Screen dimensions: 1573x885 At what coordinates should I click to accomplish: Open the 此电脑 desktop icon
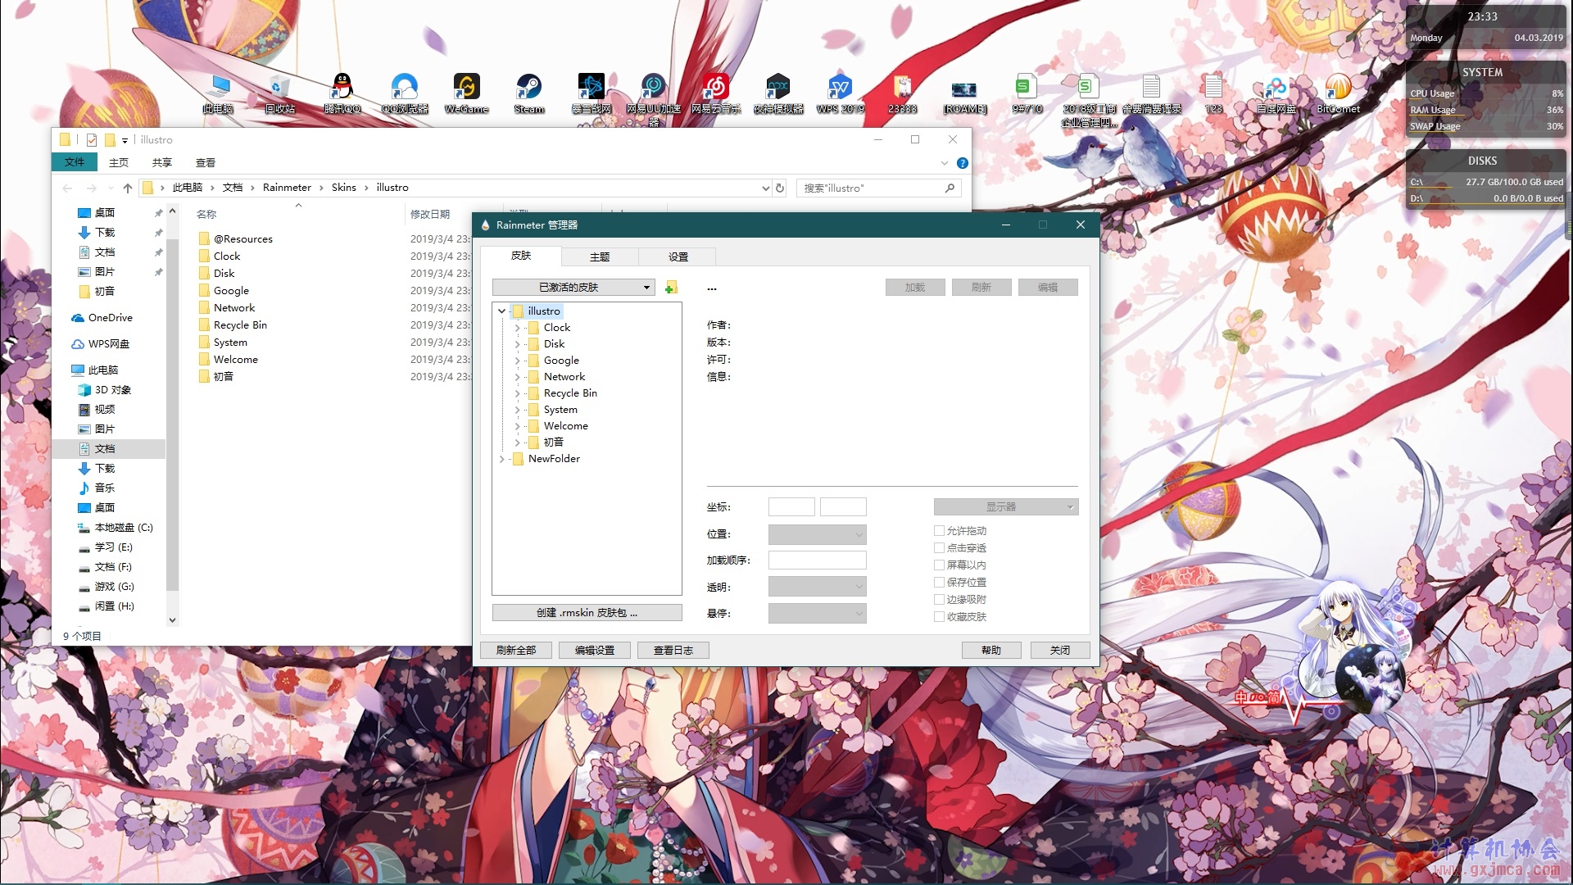tap(218, 93)
